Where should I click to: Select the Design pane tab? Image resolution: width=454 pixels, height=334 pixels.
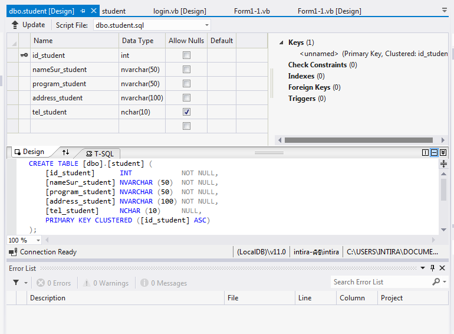30,152
